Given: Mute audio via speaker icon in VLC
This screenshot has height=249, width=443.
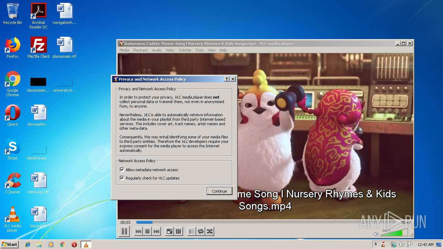Looking at the screenshot, I should coord(376,234).
